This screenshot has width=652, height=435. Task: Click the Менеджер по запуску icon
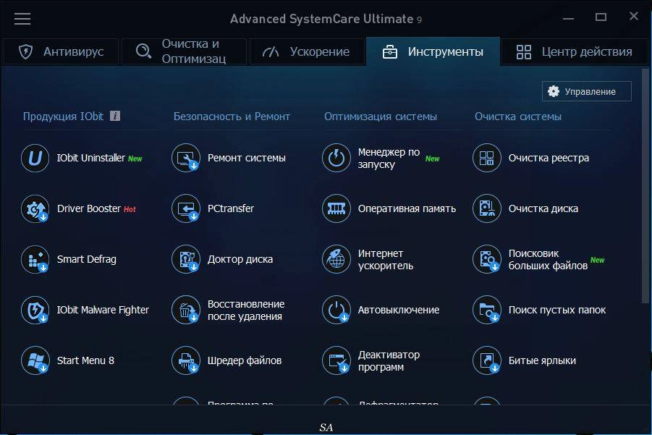[336, 158]
